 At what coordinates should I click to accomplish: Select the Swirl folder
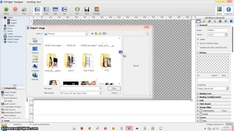click(71, 63)
